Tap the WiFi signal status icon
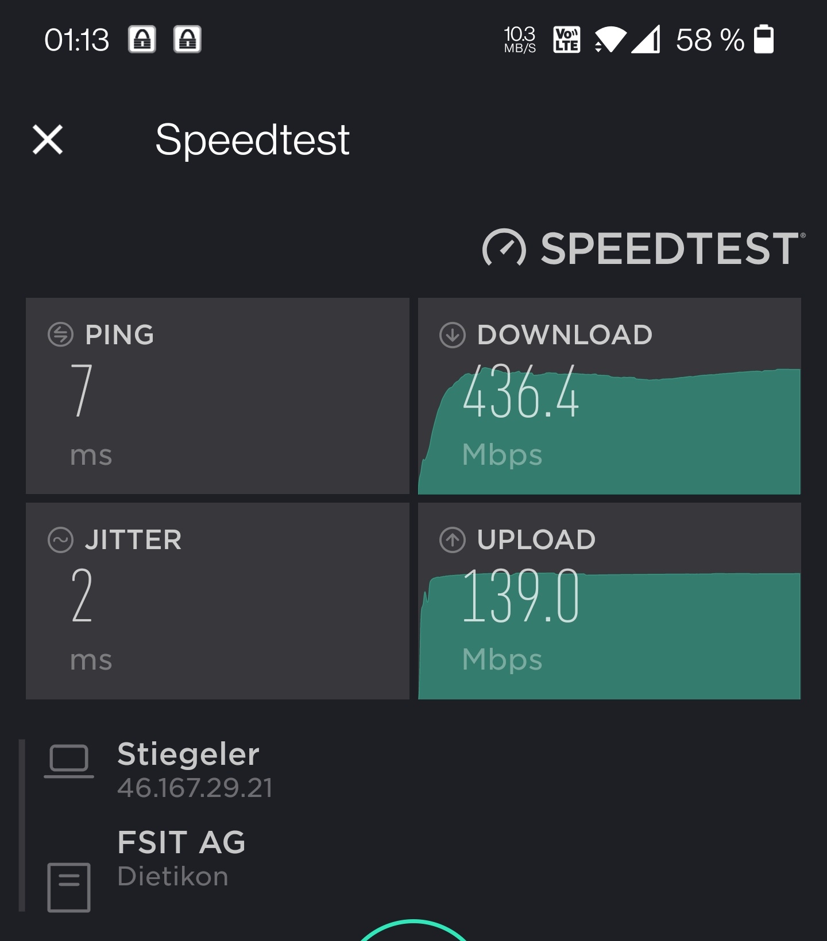This screenshot has width=827, height=941. click(x=609, y=40)
